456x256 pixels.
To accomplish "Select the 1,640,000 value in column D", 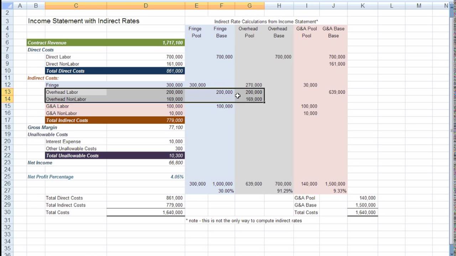I will (146, 212).
